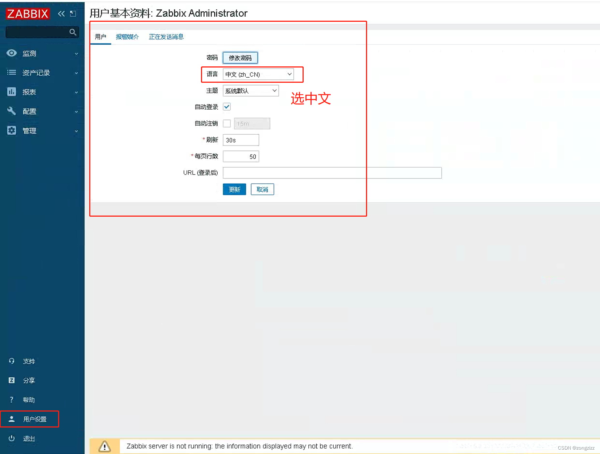
Task: Switch to the 报警媒介 tab
Action: pyautogui.click(x=127, y=37)
